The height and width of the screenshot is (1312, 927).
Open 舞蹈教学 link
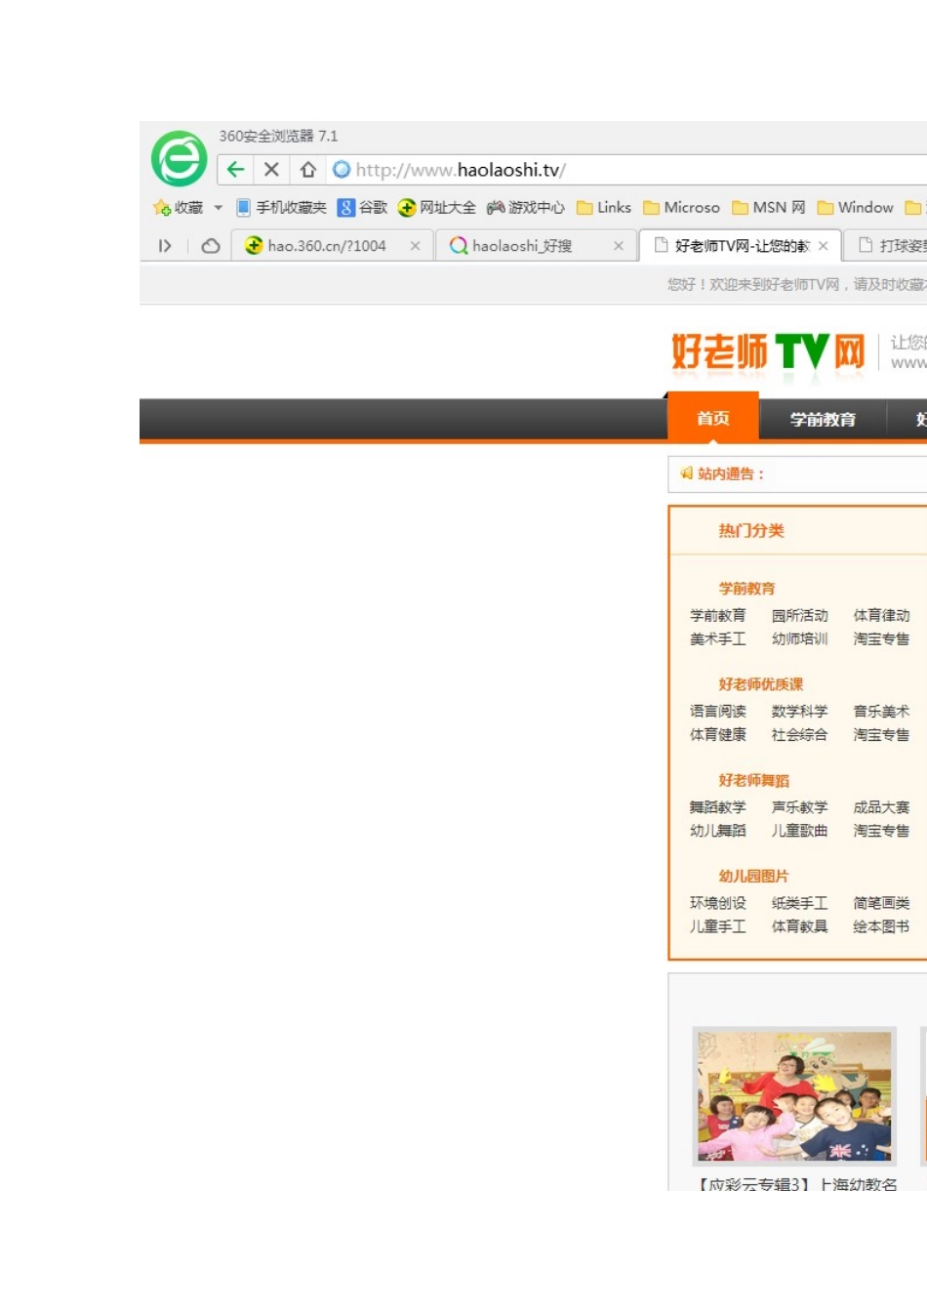pos(717,807)
